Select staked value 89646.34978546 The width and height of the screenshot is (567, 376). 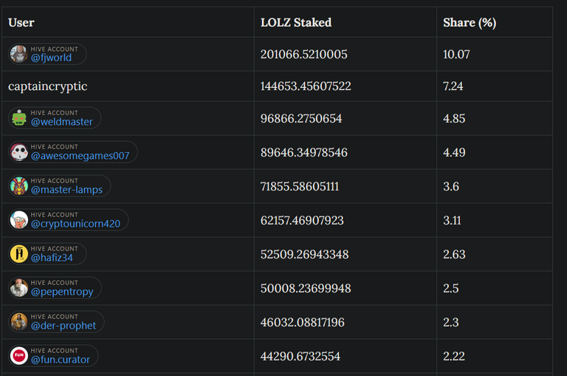pyautogui.click(x=303, y=152)
